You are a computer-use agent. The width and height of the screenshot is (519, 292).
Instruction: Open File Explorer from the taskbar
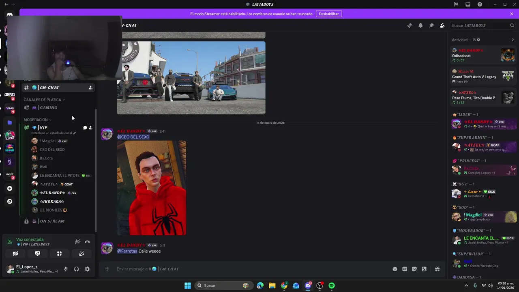[x=272, y=286]
